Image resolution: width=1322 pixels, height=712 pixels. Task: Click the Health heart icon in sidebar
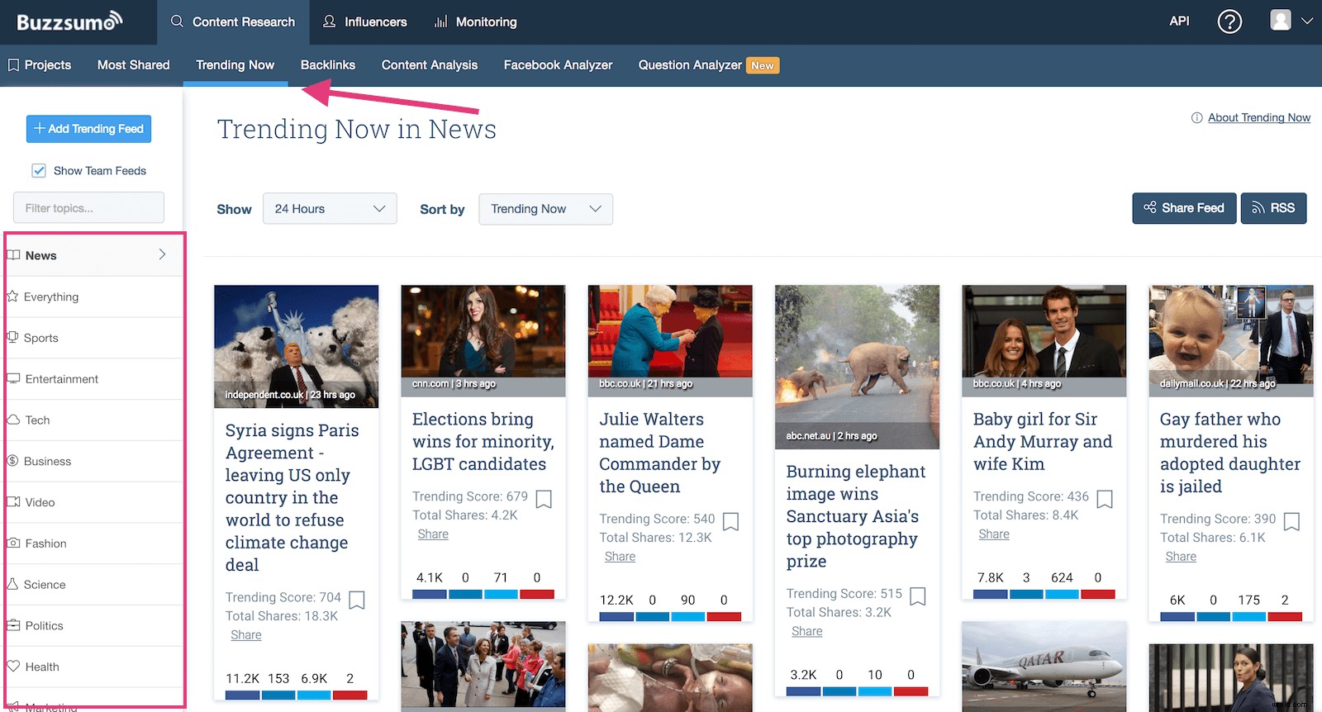click(x=13, y=666)
